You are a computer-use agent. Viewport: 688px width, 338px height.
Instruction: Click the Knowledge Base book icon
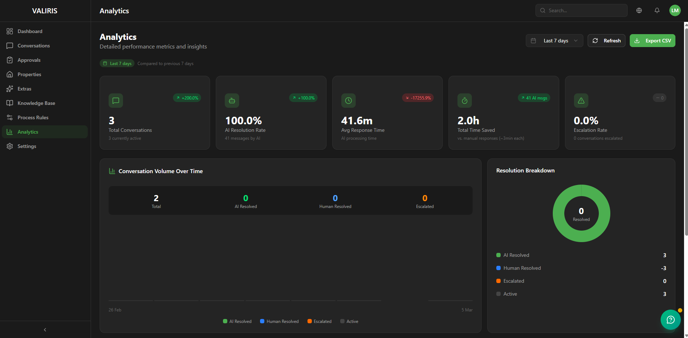10,103
